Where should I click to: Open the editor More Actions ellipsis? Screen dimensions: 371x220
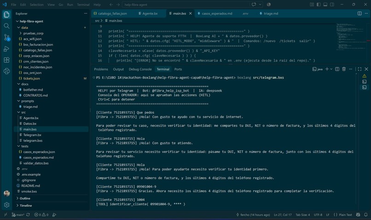click(366, 13)
